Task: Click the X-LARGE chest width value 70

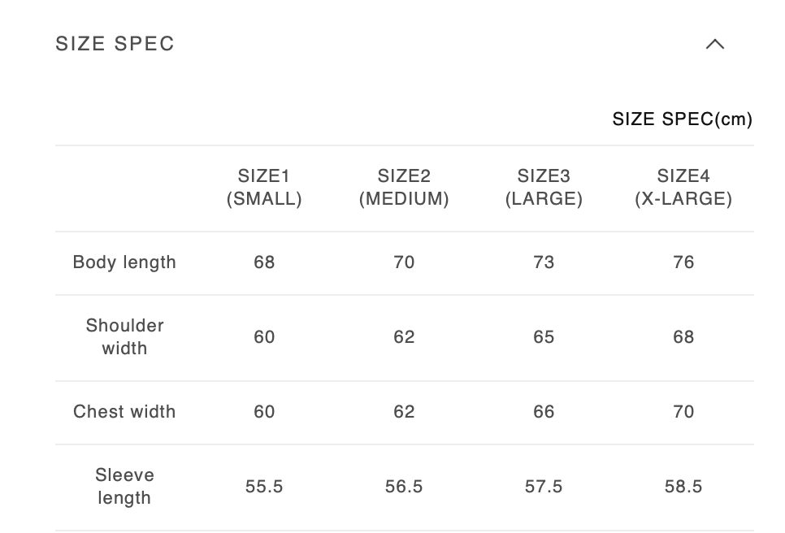Action: 683,412
